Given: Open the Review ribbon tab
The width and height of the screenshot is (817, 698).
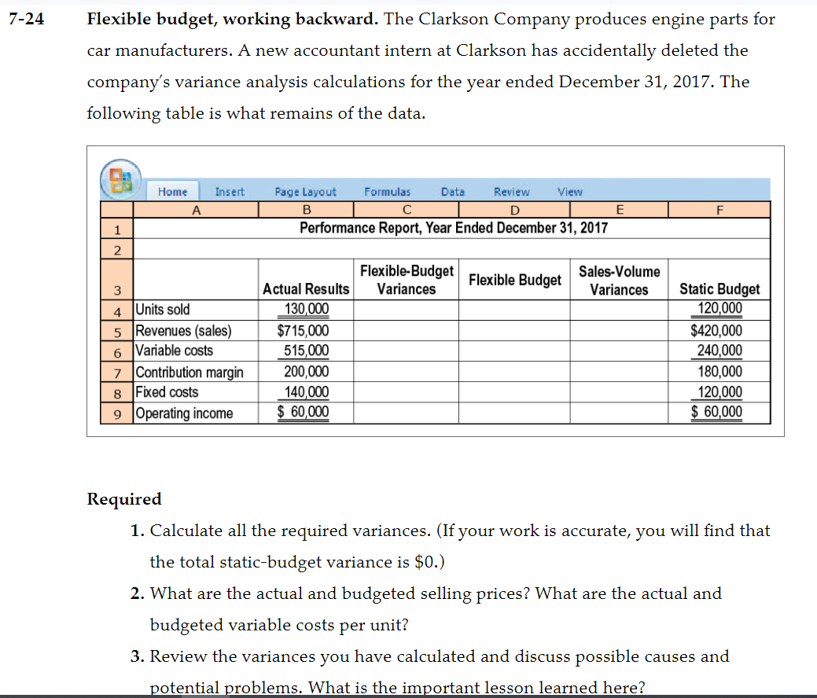Looking at the screenshot, I should coord(512,191).
